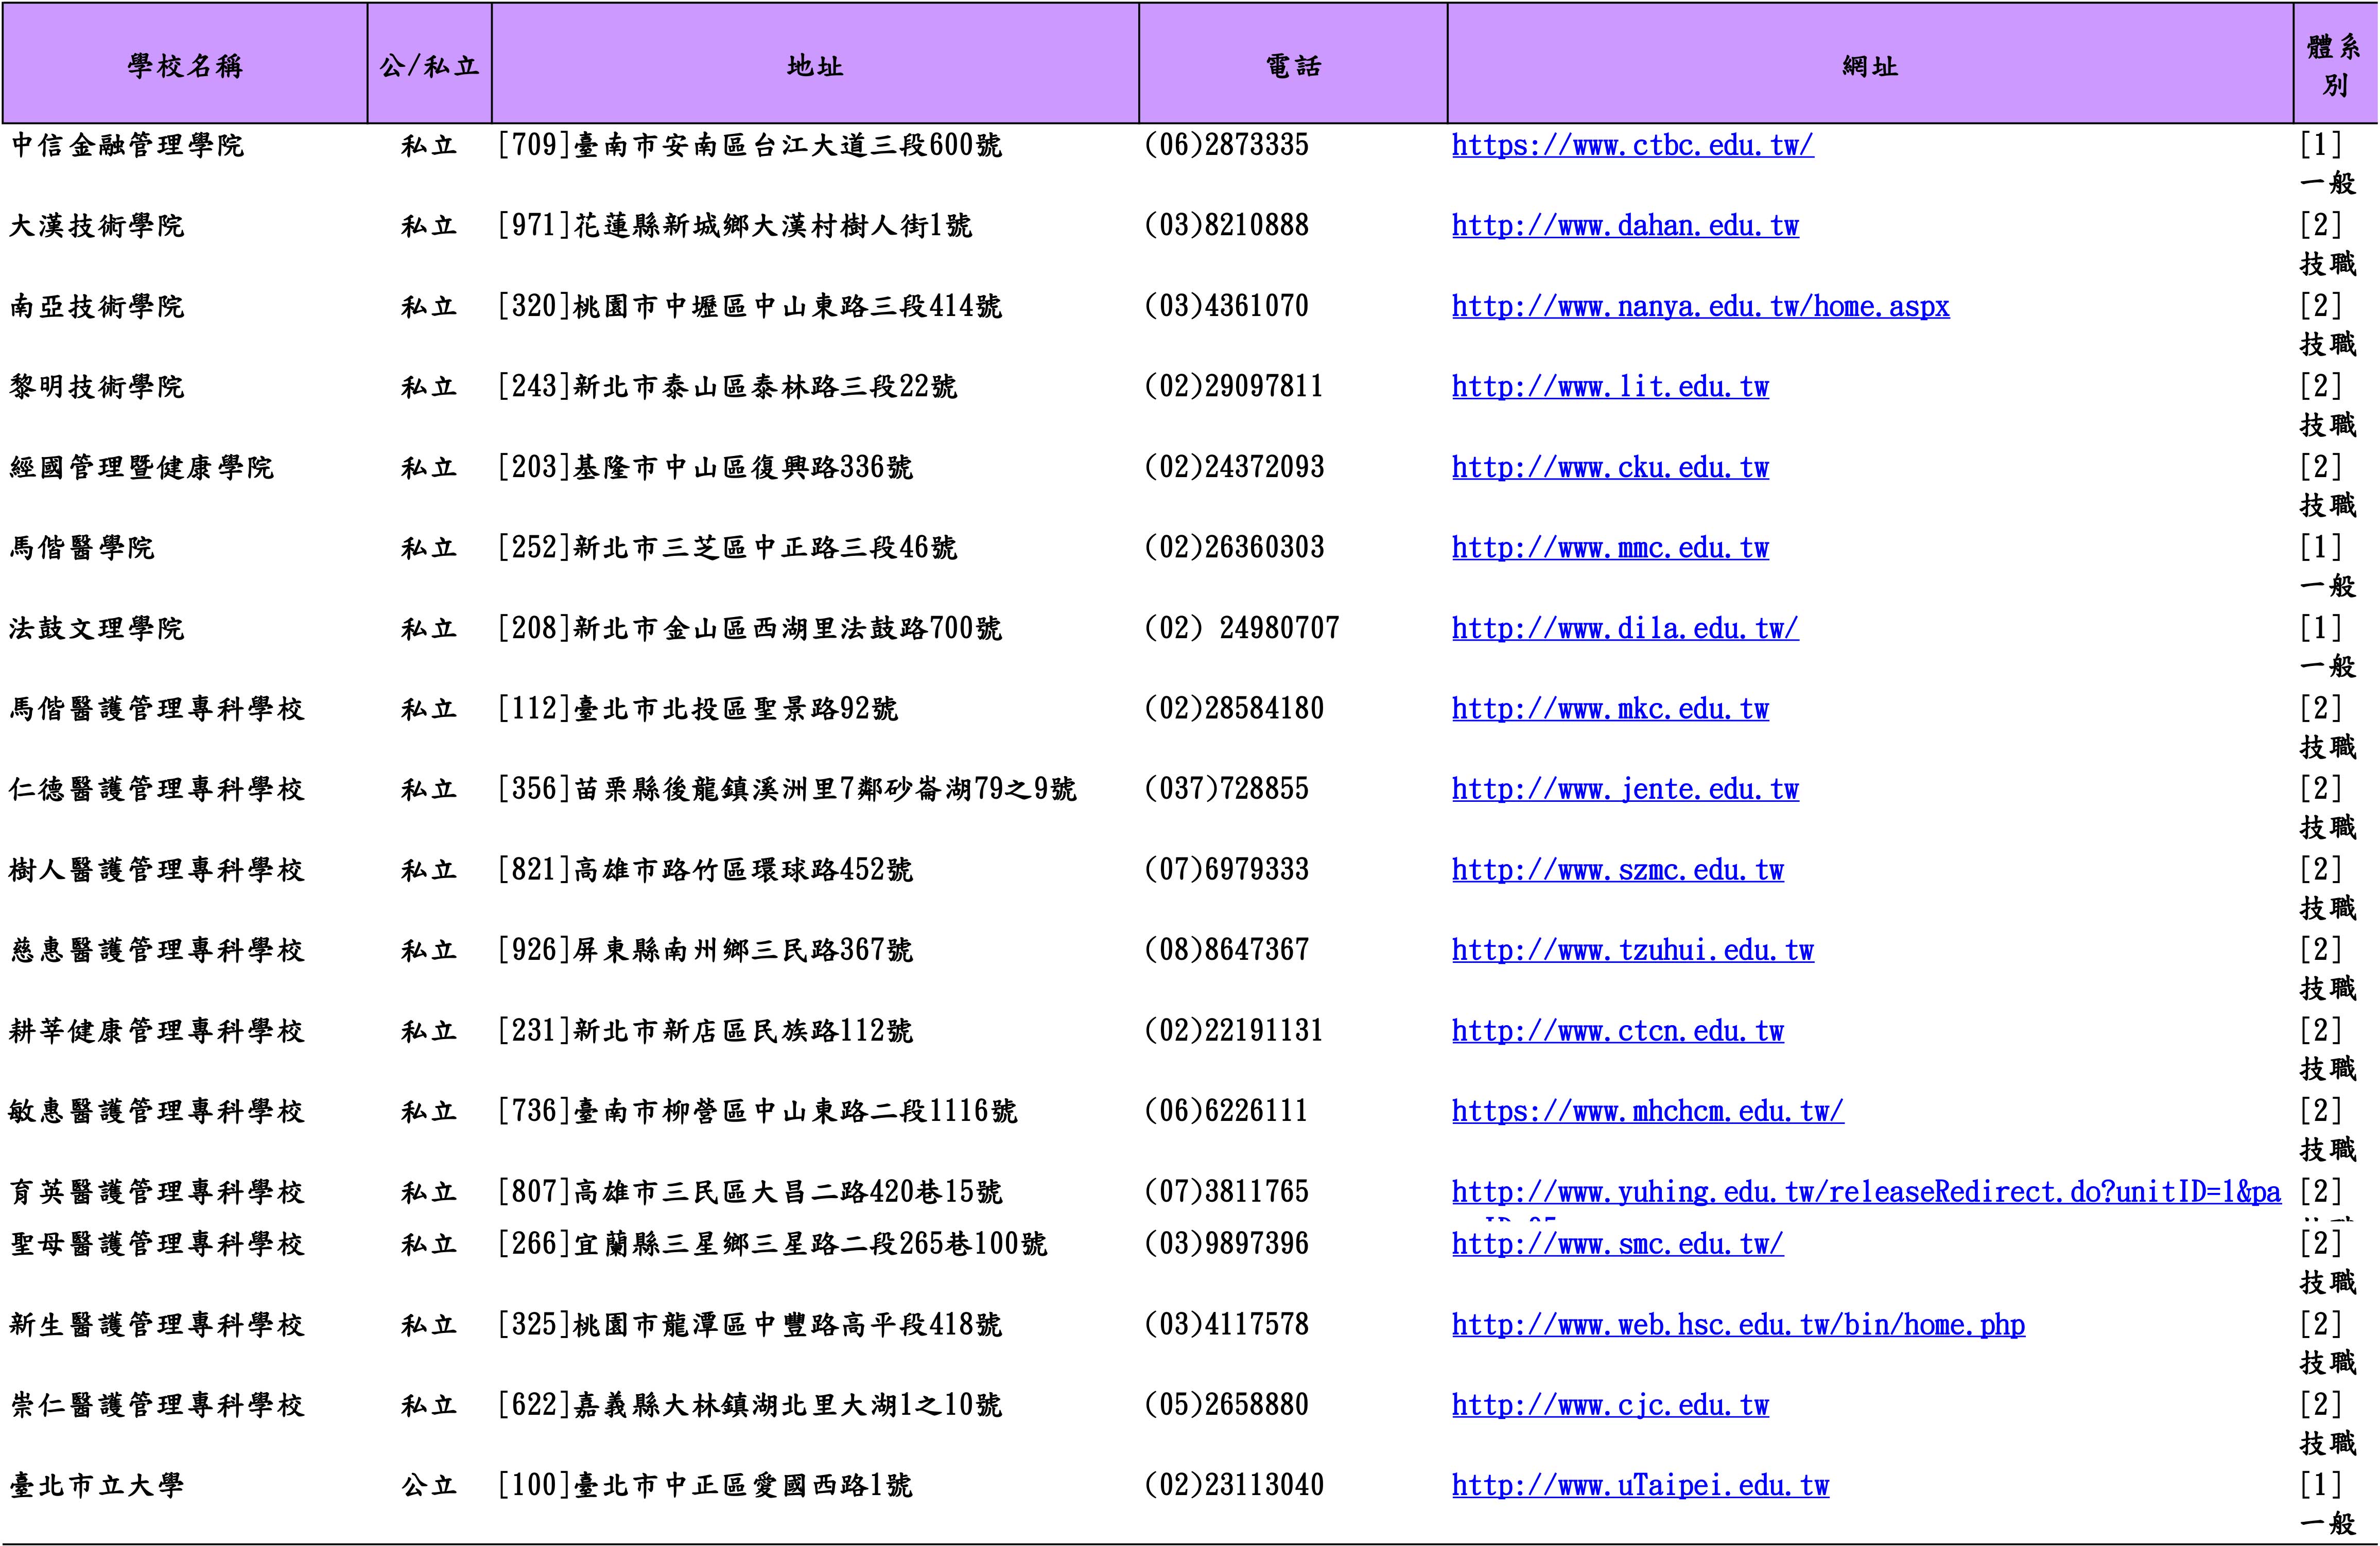
Task: Visit the www.smc.edu.tw link
Action: [x=1617, y=1244]
